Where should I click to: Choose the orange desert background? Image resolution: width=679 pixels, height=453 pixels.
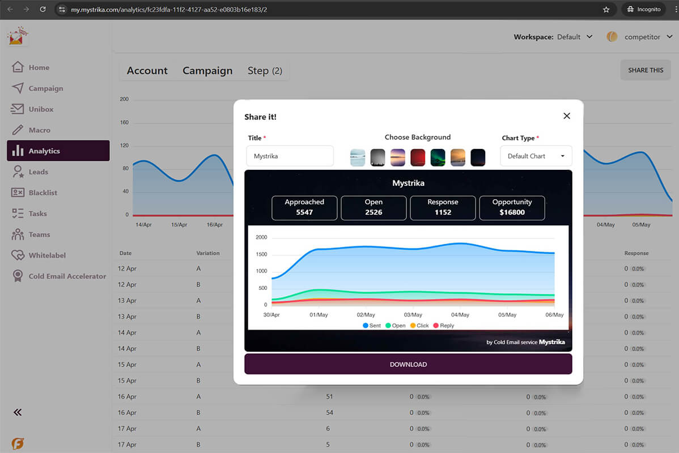tap(458, 157)
